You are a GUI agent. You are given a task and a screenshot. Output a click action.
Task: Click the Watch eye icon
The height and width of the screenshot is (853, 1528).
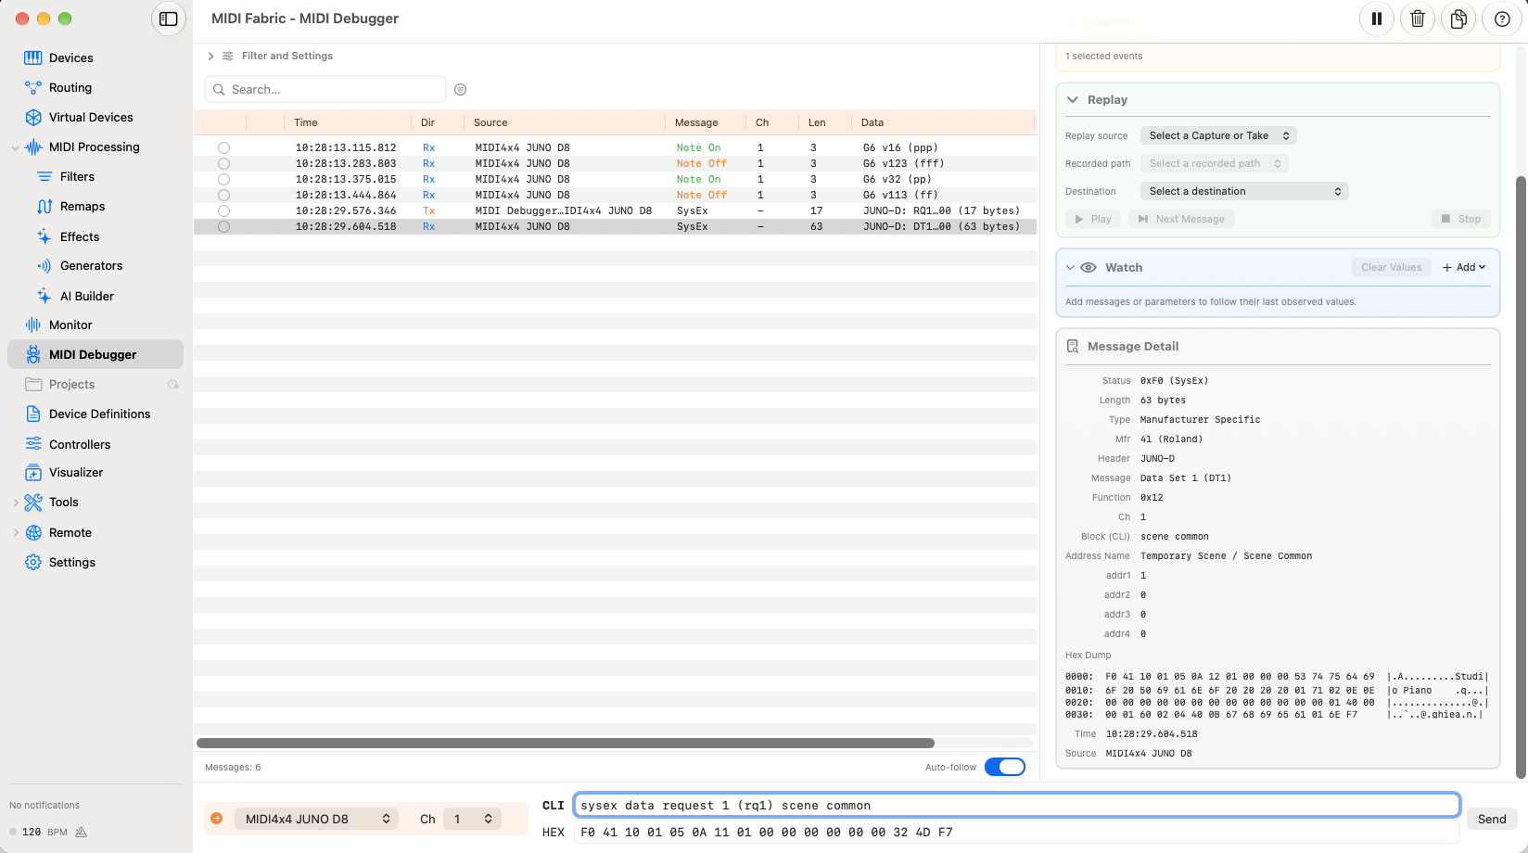[x=1089, y=267]
